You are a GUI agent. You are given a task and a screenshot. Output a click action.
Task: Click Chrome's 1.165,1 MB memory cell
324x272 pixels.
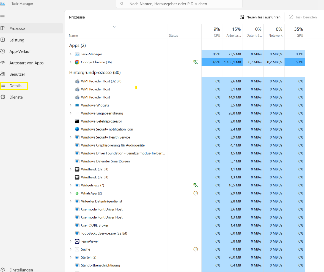[x=232, y=62]
